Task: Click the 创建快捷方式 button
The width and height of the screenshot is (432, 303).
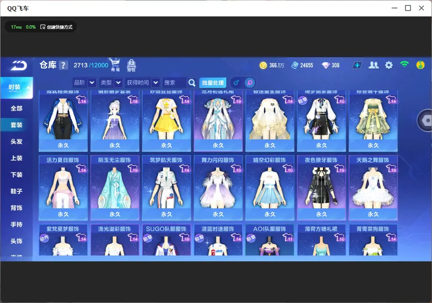Action: (x=56, y=27)
